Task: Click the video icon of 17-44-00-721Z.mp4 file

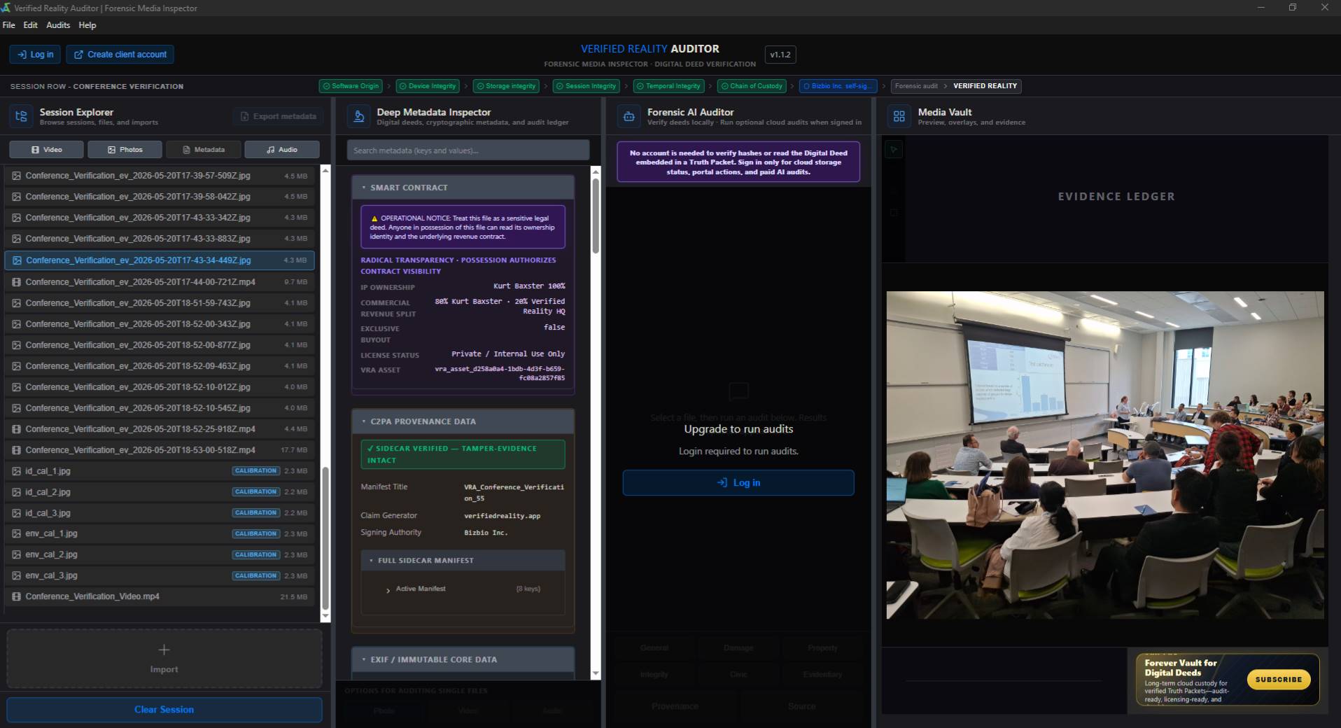Action: click(x=16, y=282)
